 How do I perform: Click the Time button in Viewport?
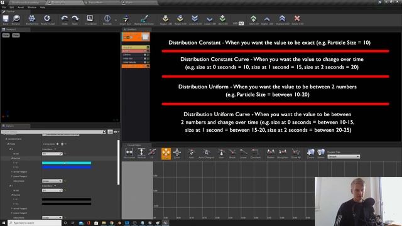pyautogui.click(x=16, y=35)
